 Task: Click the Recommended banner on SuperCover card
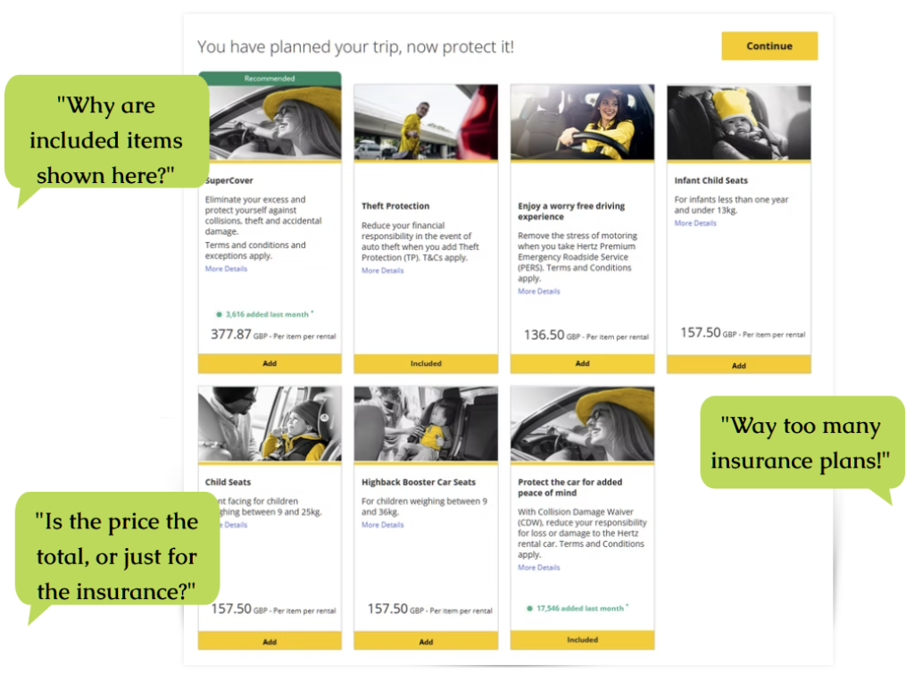270,78
